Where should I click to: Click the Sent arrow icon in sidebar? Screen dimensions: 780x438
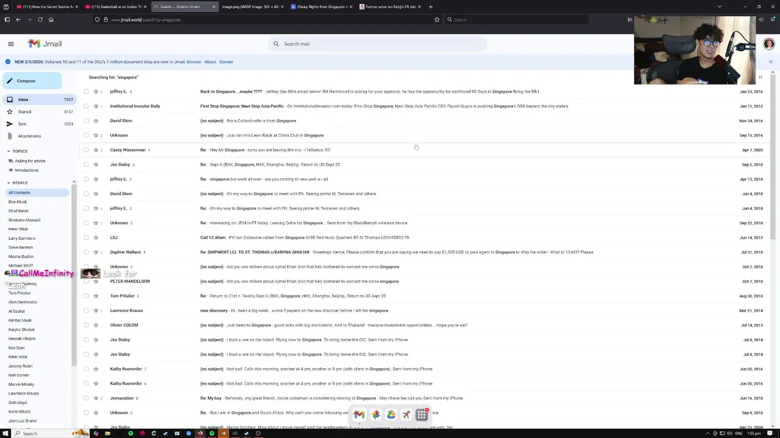click(x=10, y=123)
